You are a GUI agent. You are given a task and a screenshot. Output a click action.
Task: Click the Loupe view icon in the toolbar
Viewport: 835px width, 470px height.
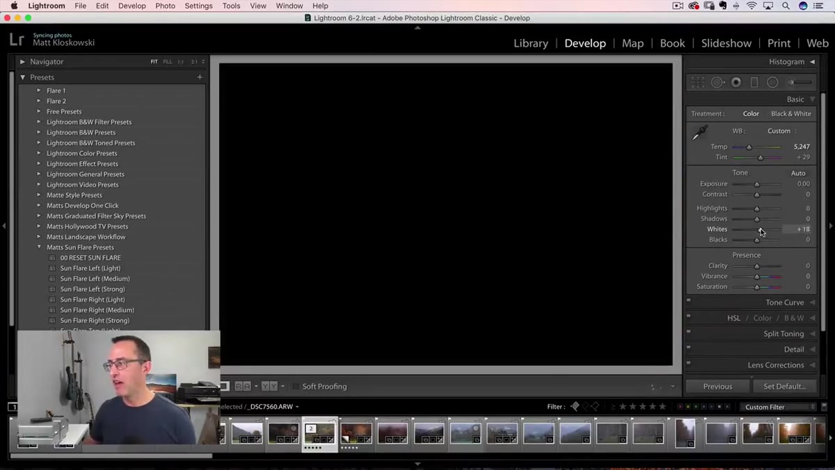pos(225,387)
